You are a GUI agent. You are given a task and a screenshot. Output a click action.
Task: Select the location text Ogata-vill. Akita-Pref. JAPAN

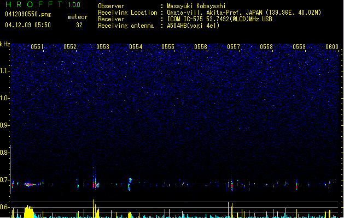[214, 13]
